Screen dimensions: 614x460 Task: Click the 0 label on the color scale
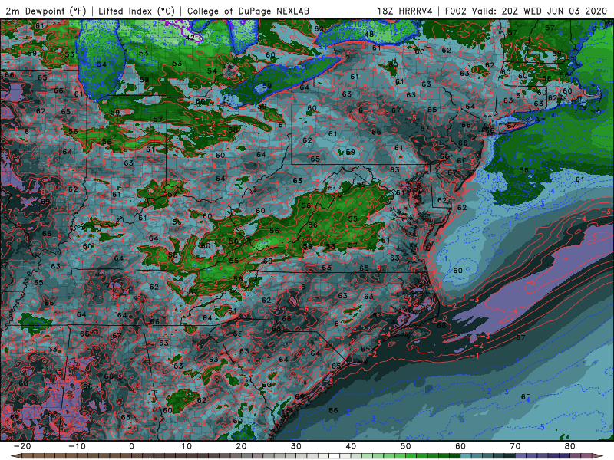pos(131,446)
